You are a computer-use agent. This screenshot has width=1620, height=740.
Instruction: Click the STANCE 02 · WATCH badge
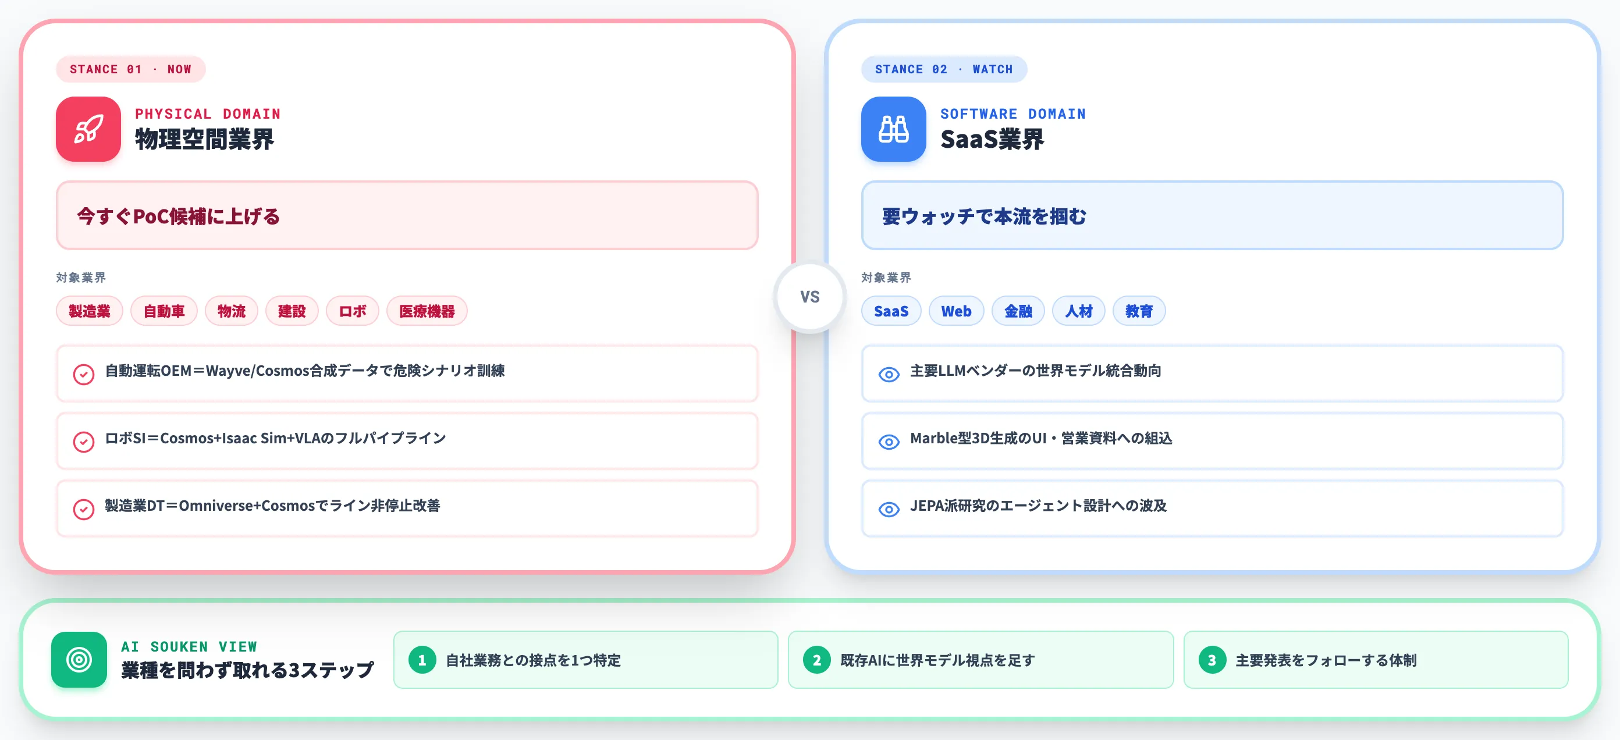pyautogui.click(x=944, y=69)
